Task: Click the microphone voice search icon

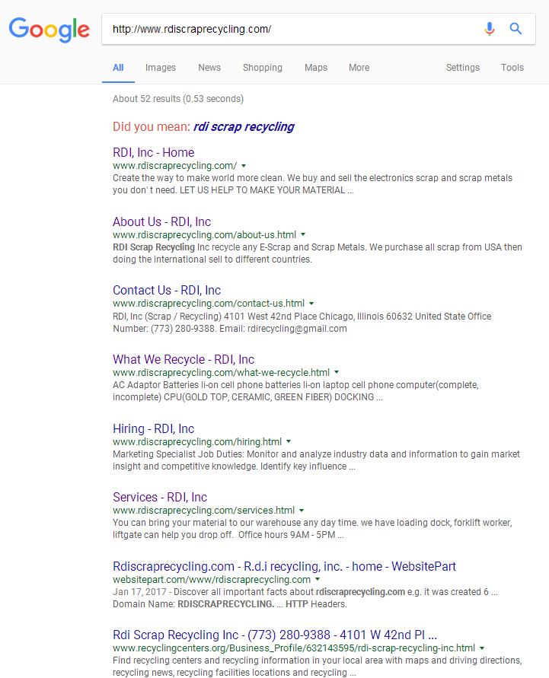Action: point(490,29)
